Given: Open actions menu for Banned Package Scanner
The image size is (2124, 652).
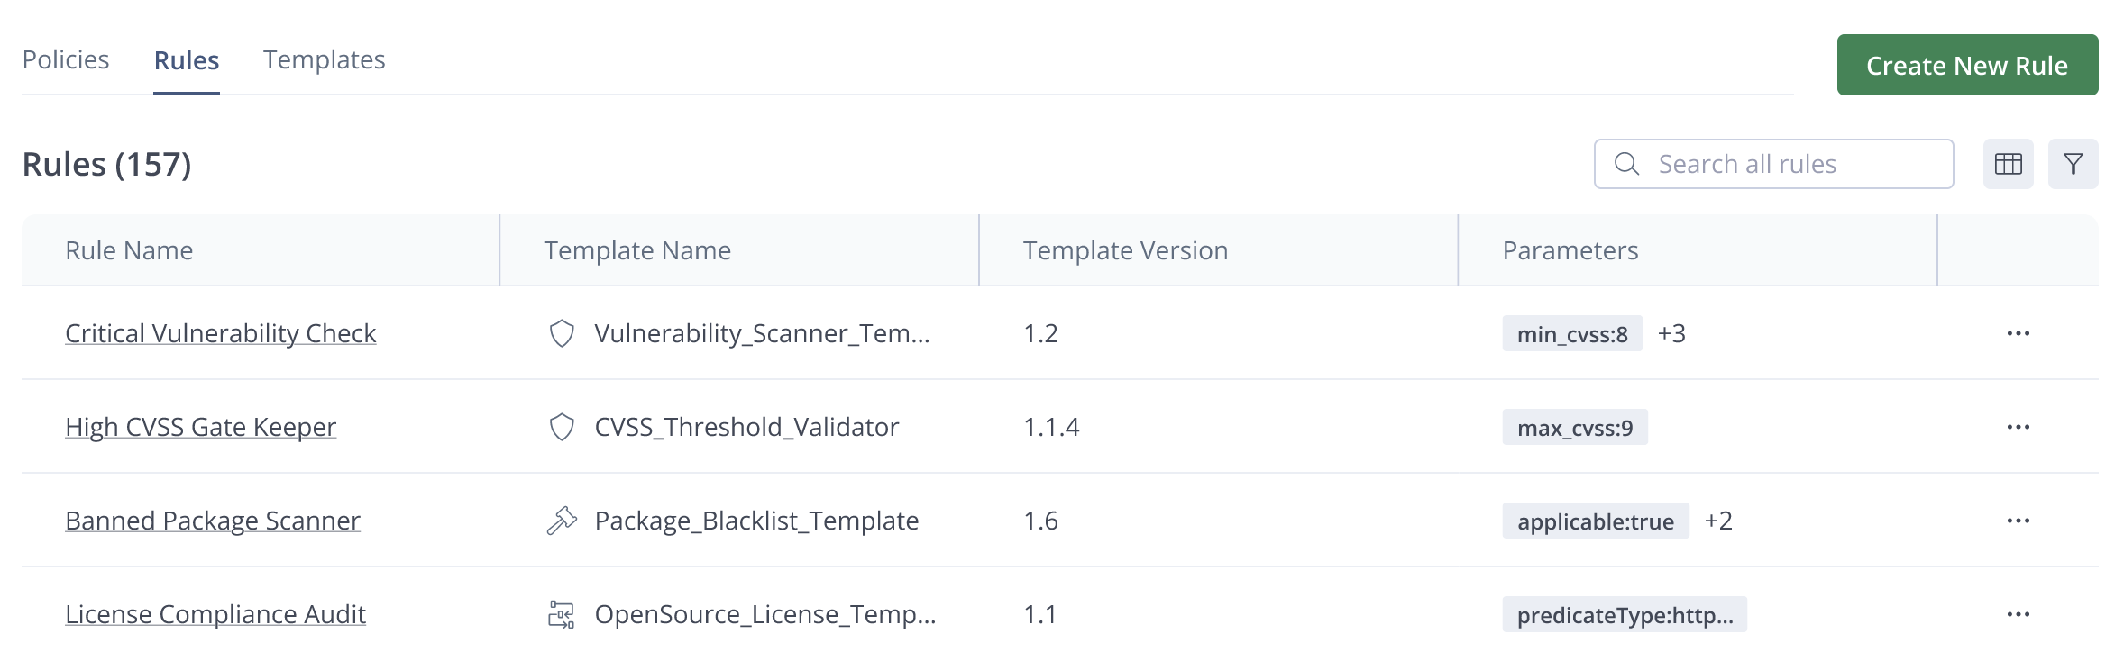Looking at the screenshot, I should 2018,521.
